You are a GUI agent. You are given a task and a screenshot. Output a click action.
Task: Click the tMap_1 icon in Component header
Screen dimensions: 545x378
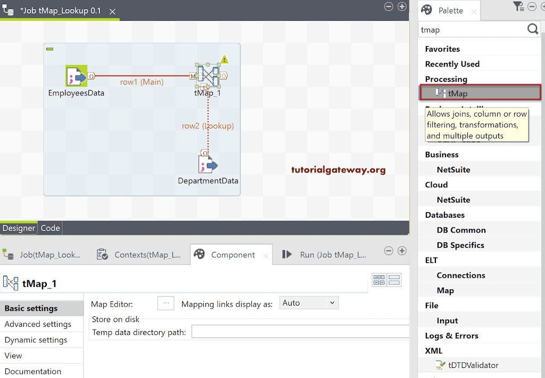click(x=11, y=283)
